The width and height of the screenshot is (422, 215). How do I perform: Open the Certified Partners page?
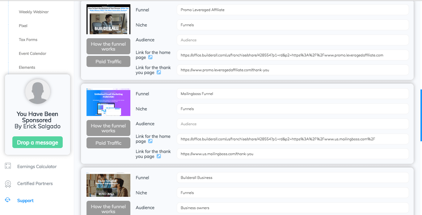[35, 184]
